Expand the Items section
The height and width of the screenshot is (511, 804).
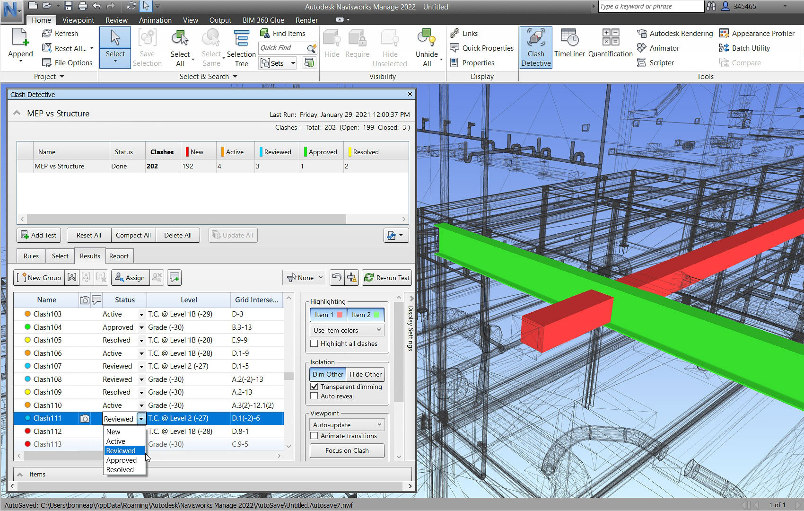coord(20,474)
